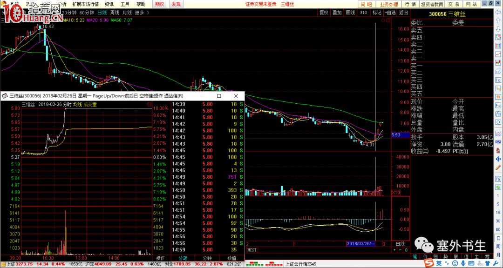Open the candlestick chart icon in right toolbar

pos(498,62)
